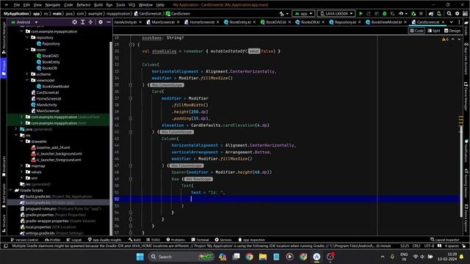Viewport: 470px width, 264px height.
Task: Expand the ui.theme folder
Action: (x=27, y=74)
